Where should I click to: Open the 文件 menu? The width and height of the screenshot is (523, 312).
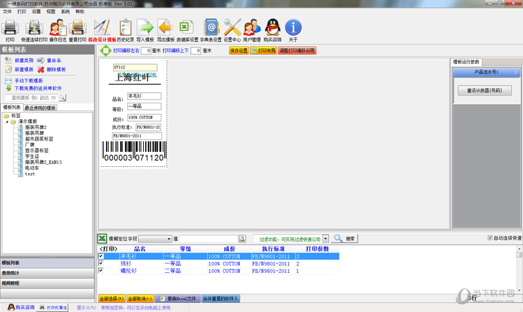[x=7, y=12]
